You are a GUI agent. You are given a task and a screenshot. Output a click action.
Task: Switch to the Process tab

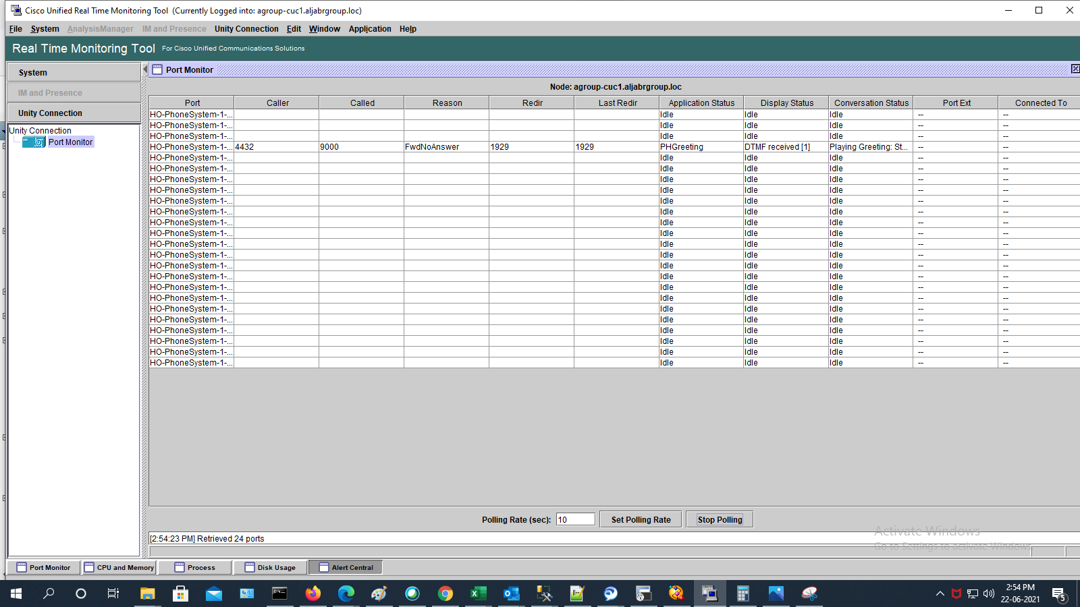[195, 567]
